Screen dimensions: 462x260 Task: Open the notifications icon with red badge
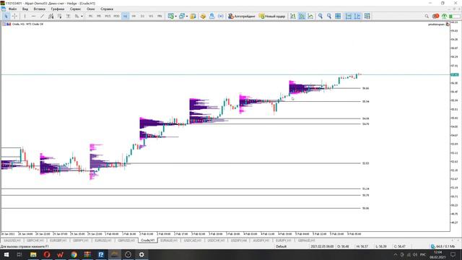pyautogui.click(x=435, y=16)
